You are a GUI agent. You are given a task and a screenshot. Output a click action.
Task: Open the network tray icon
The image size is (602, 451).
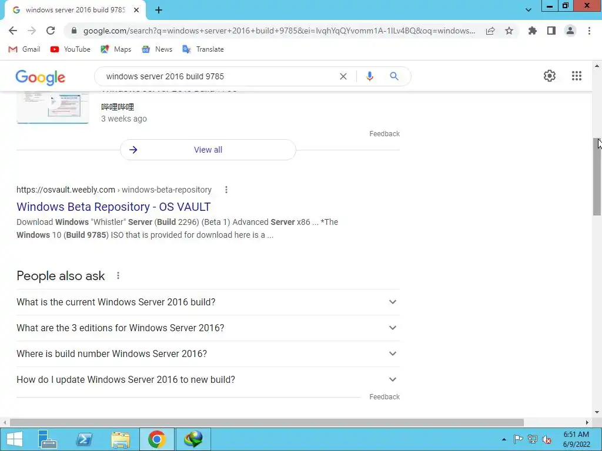coord(533,439)
